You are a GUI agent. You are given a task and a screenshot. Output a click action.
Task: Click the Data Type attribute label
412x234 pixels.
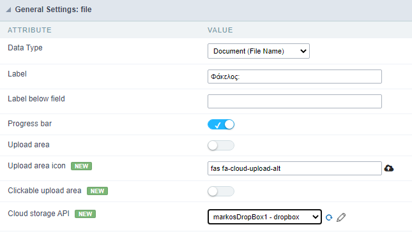(x=25, y=48)
